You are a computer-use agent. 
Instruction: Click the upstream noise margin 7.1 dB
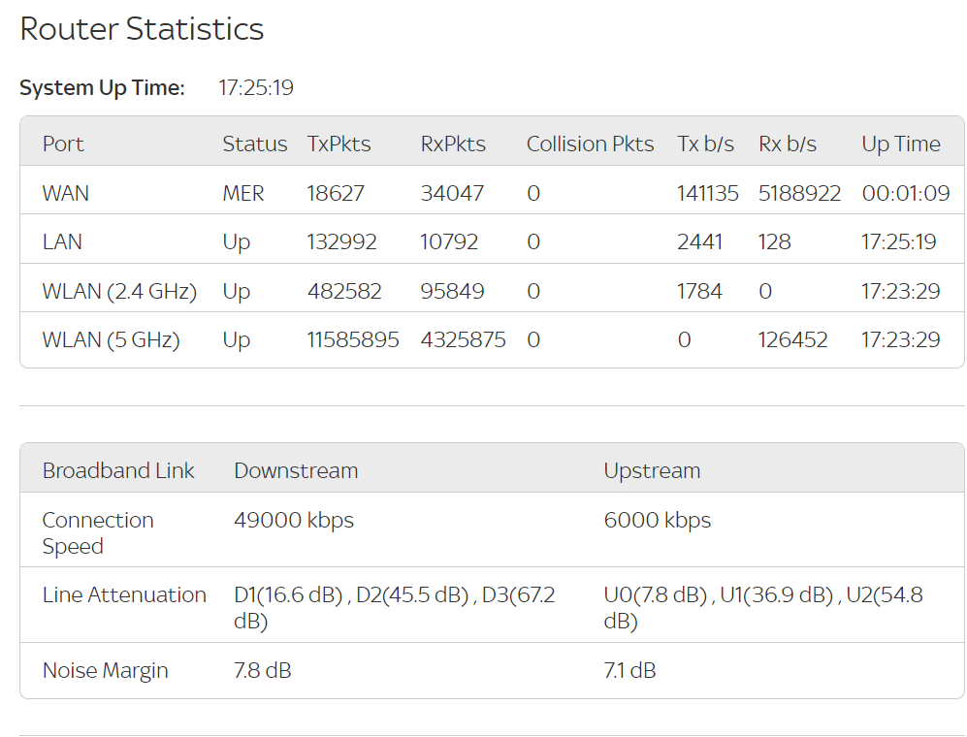coord(629,671)
